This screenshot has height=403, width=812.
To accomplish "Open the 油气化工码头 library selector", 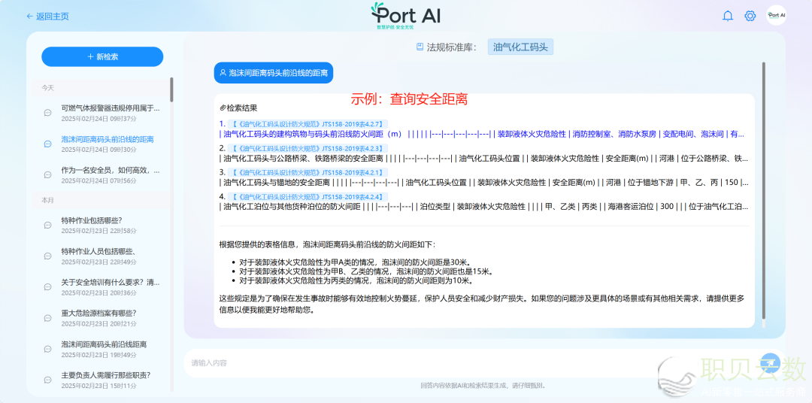I will [520, 47].
